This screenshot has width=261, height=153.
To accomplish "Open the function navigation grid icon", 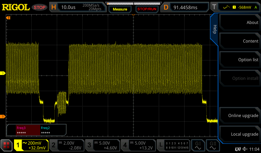I will click(x=7, y=145).
